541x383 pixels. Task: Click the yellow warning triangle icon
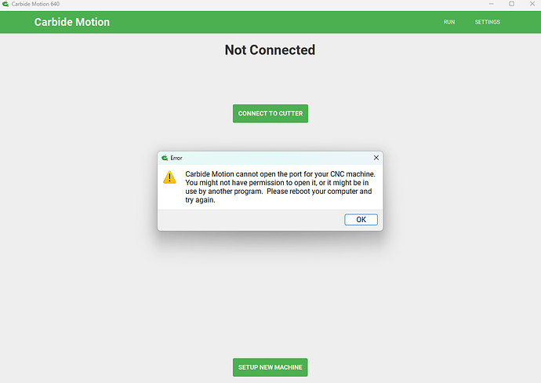(169, 177)
